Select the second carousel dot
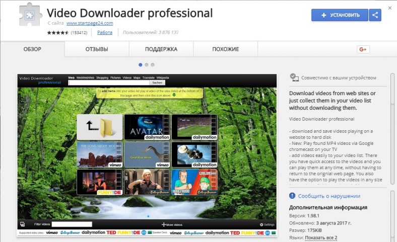 click(x=146, y=65)
